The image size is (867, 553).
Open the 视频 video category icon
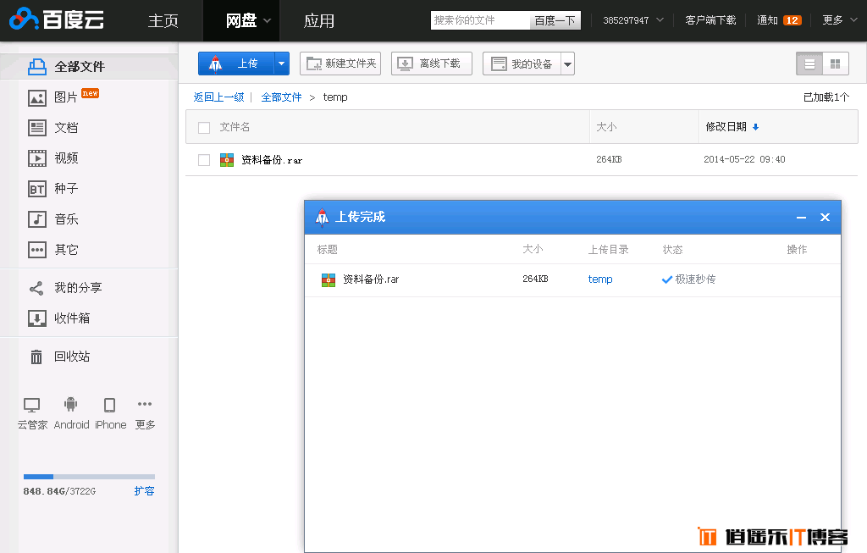tap(37, 158)
